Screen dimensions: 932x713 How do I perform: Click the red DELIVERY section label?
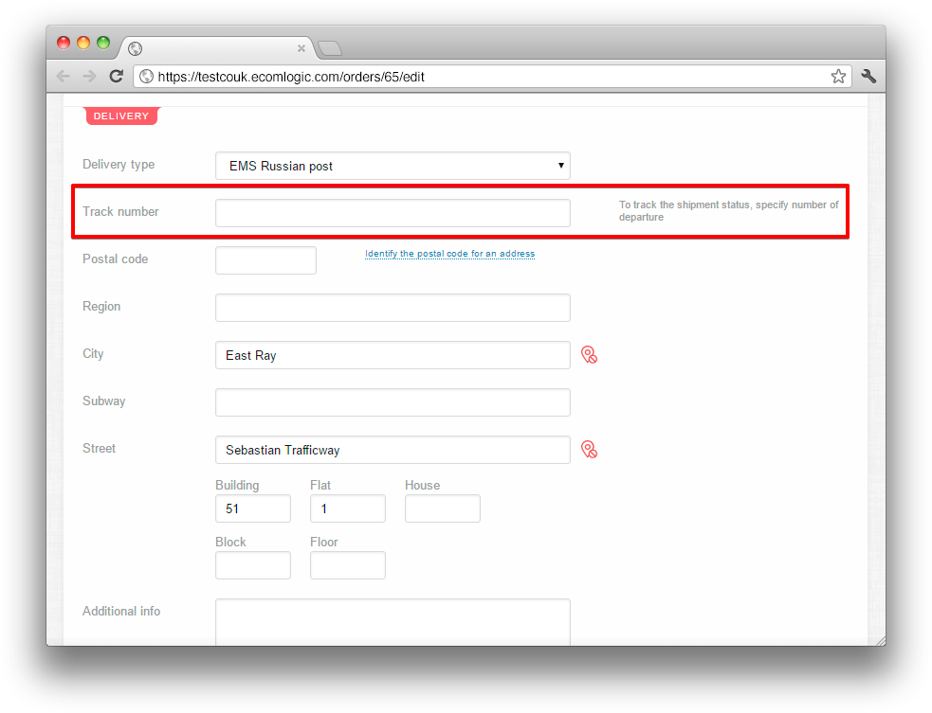pos(121,116)
